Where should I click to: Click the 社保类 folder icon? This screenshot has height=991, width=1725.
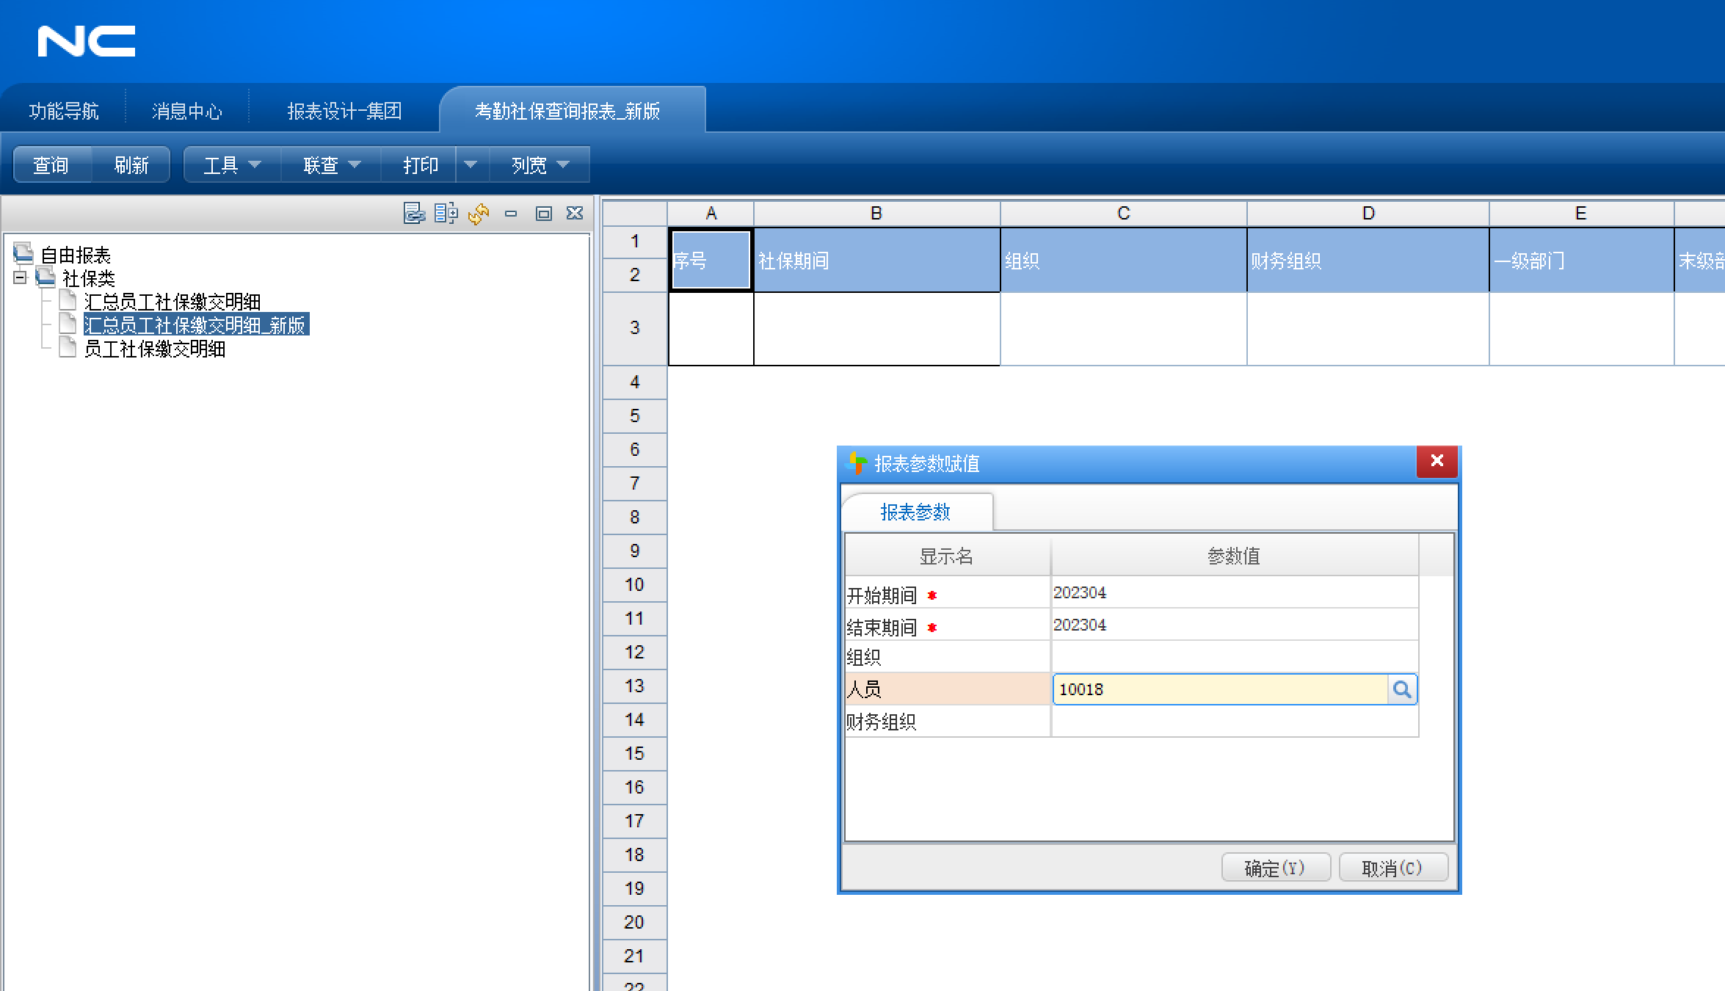click(46, 277)
